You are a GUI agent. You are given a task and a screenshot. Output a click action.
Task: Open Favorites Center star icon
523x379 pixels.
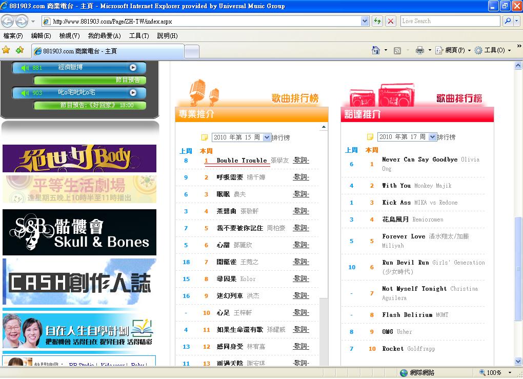click(6, 50)
